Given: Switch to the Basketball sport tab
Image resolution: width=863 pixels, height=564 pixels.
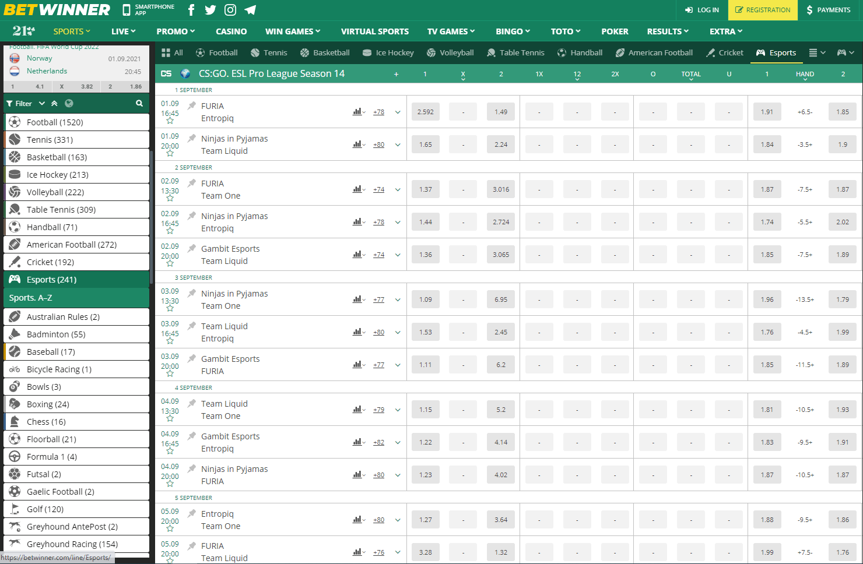Looking at the screenshot, I should click(325, 52).
